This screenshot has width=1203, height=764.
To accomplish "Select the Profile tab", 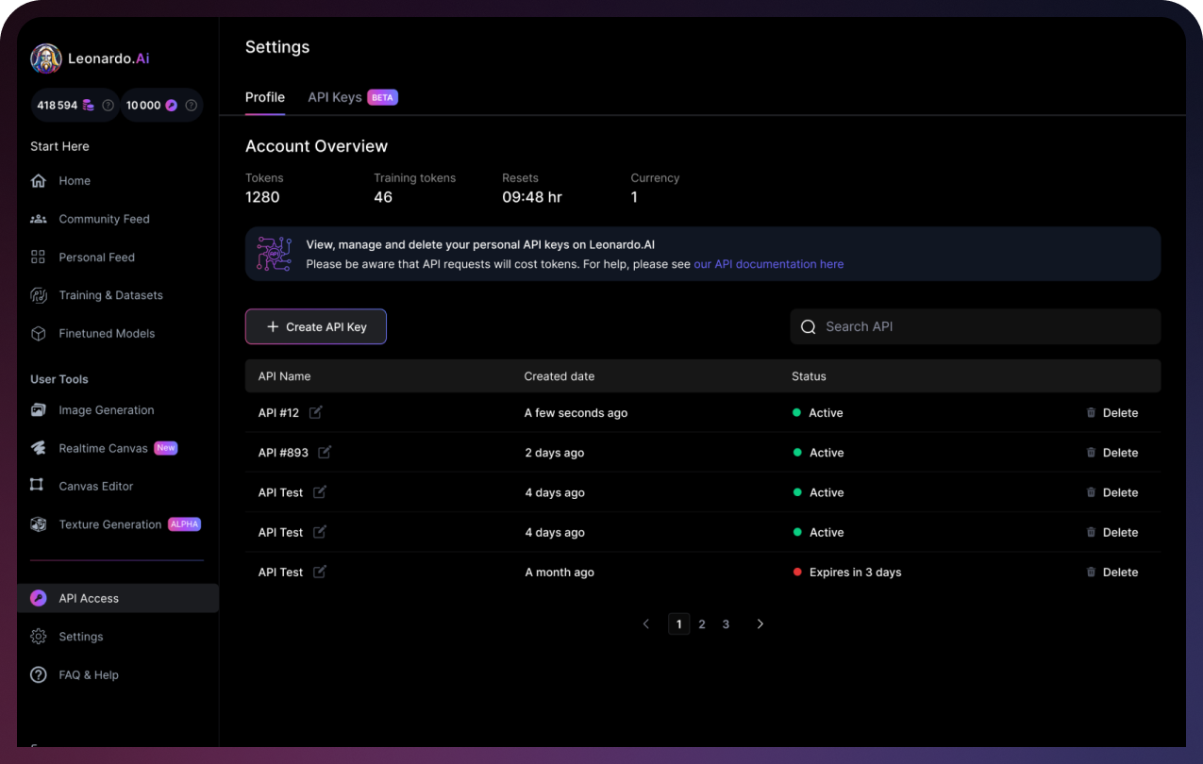I will click(265, 97).
